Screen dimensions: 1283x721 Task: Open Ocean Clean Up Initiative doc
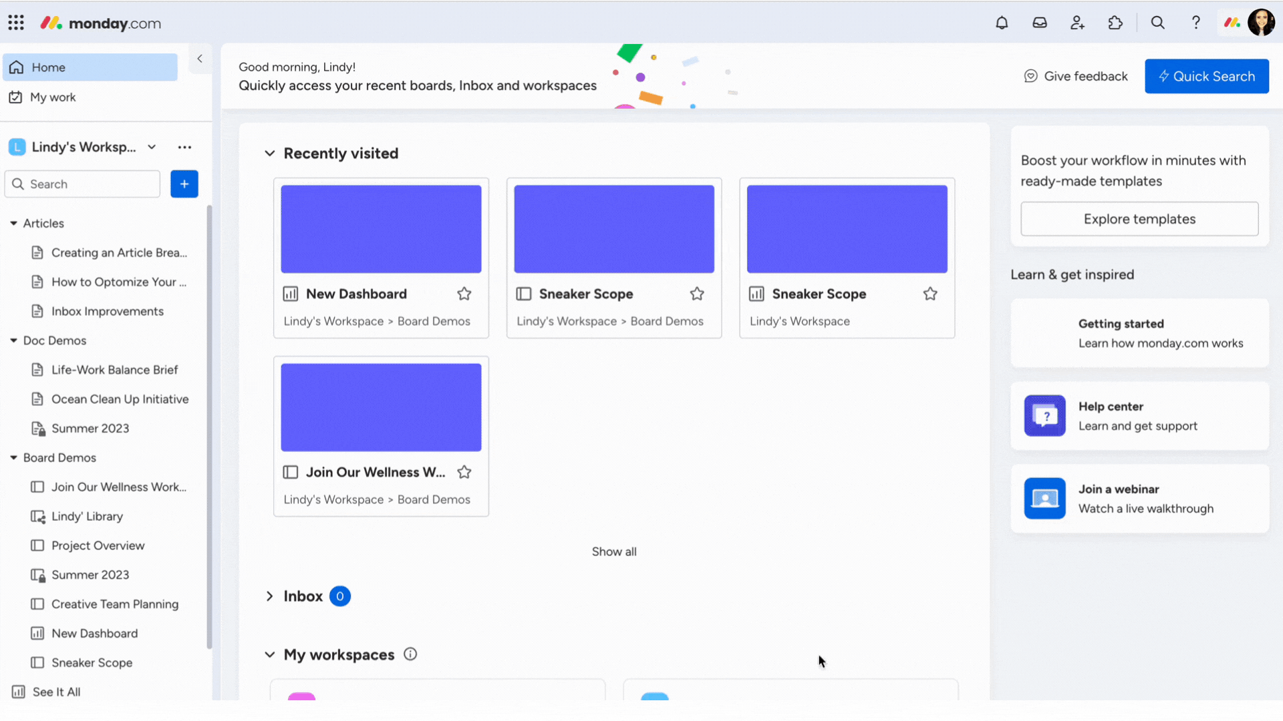[x=110, y=399]
